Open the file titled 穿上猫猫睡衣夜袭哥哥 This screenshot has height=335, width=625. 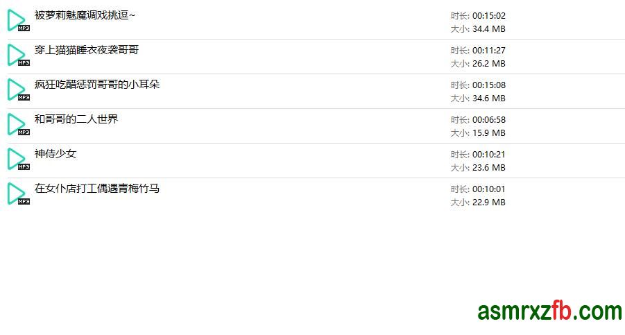(x=87, y=50)
